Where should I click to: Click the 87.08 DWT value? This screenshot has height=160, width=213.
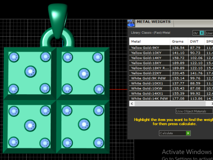point(195,88)
